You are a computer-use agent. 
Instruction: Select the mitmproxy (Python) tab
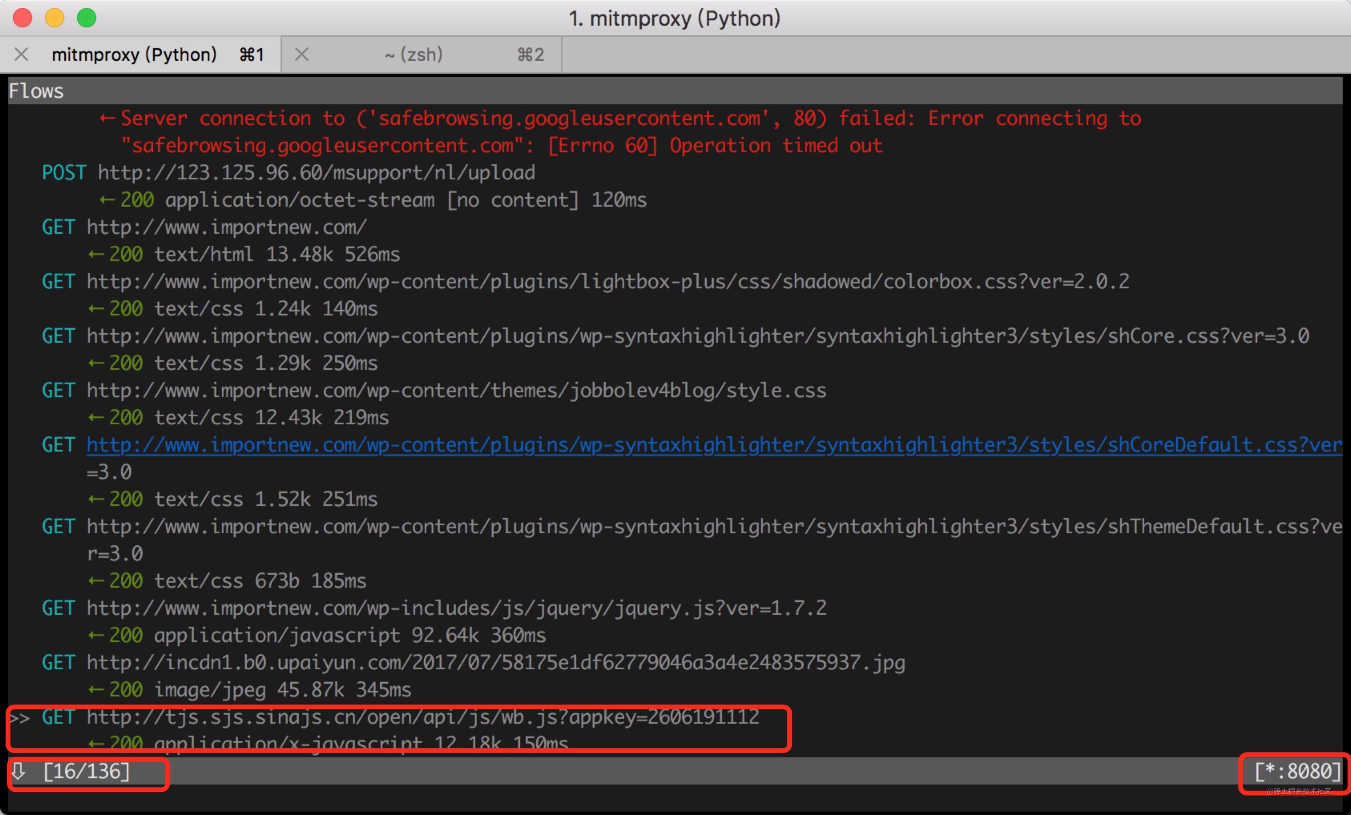(x=134, y=54)
